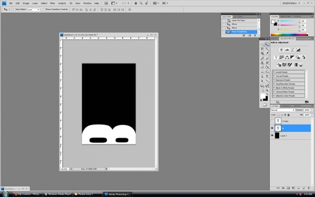The image size is (315, 197).
Task: Set history brush source beside Free Transform
Action: 224,32
